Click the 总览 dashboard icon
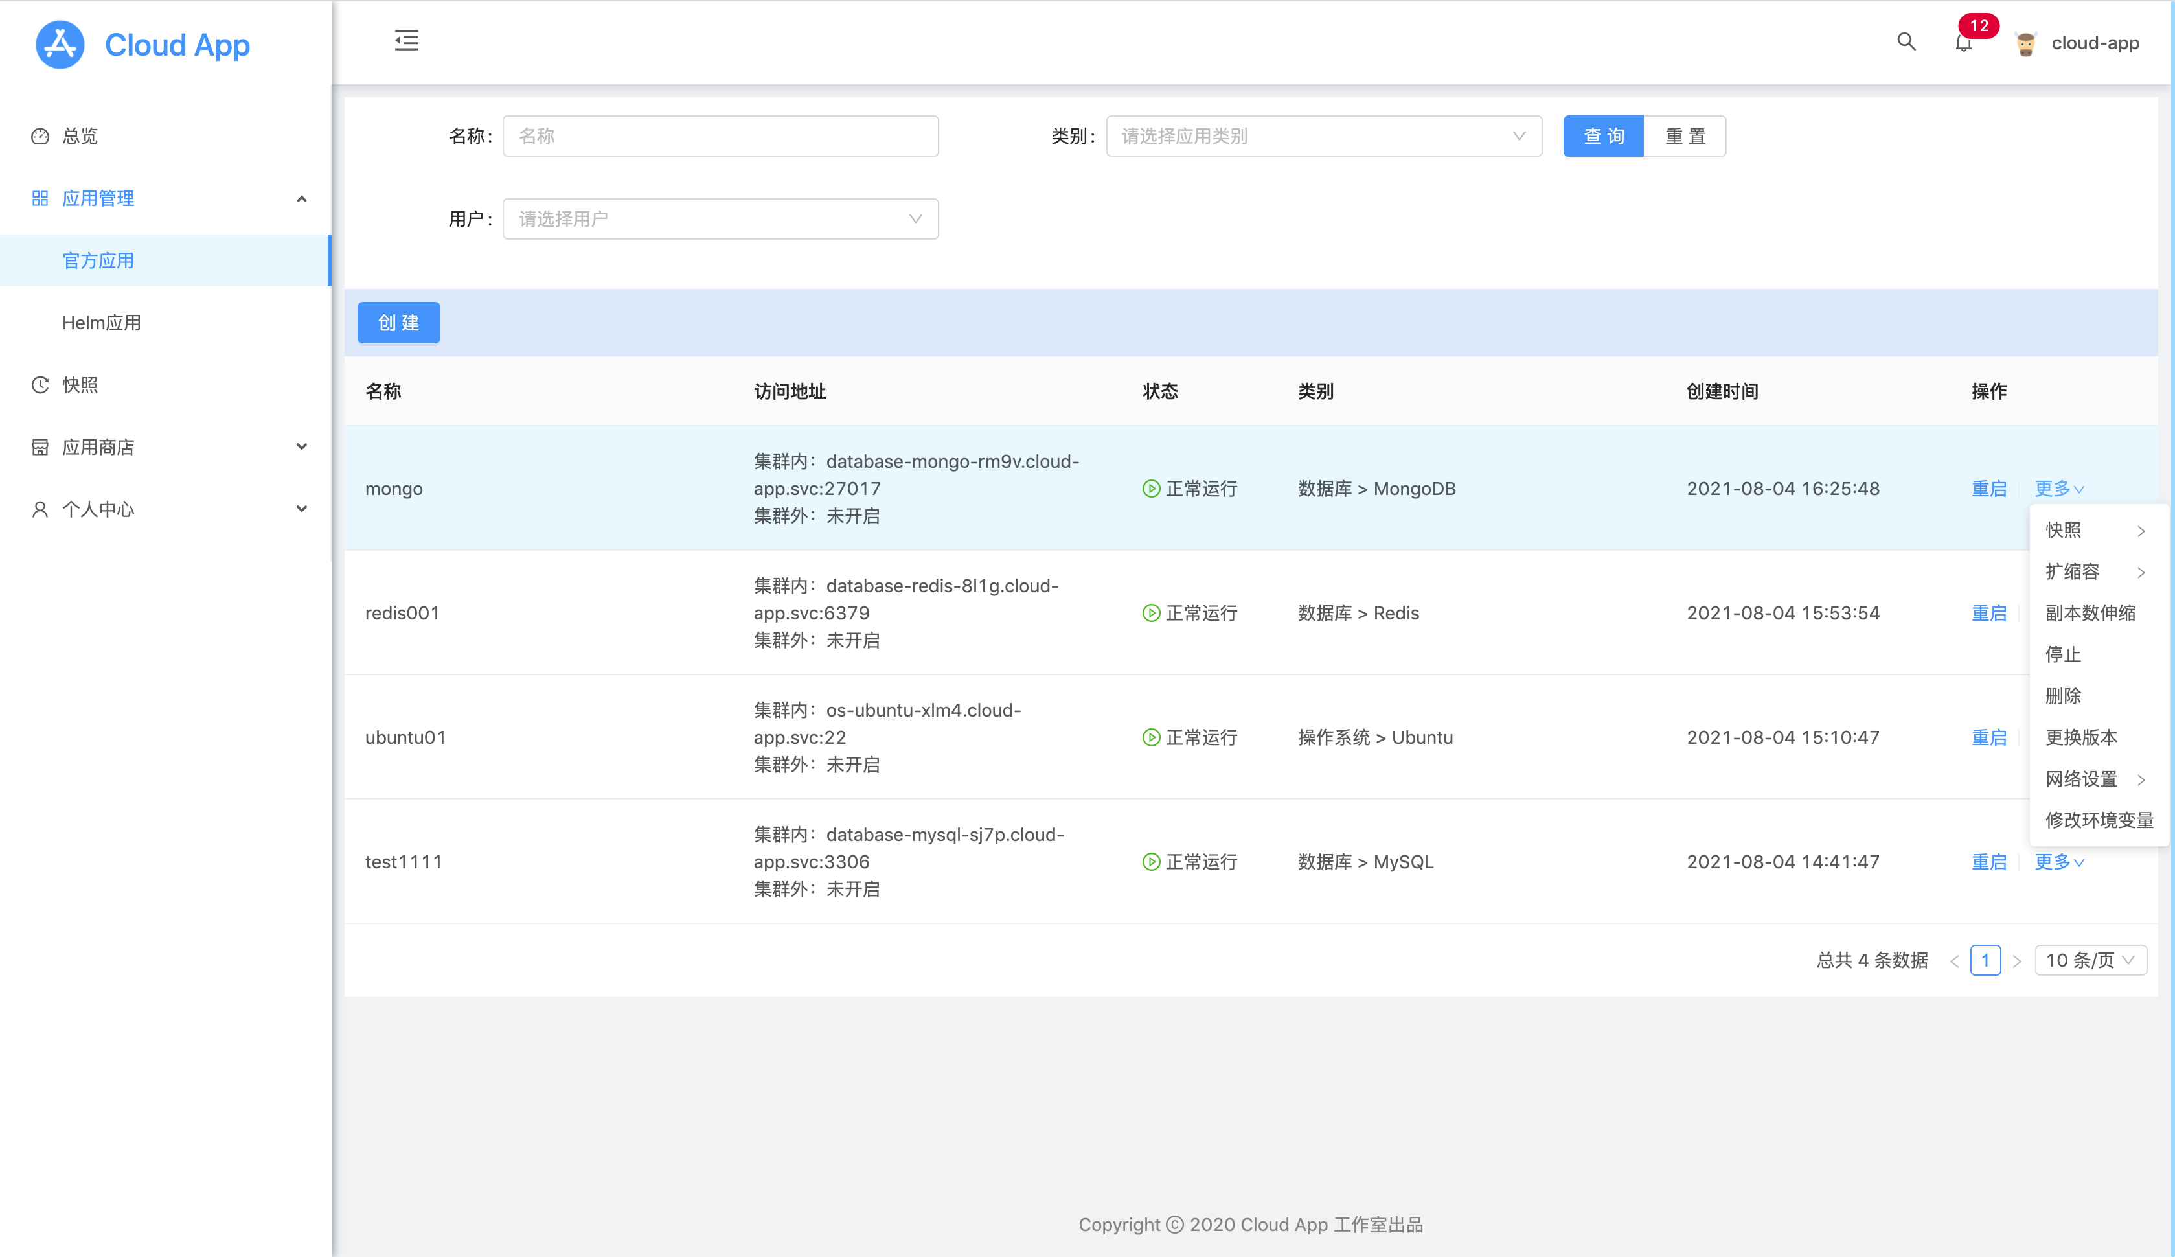The height and width of the screenshot is (1257, 2175). pos(40,137)
